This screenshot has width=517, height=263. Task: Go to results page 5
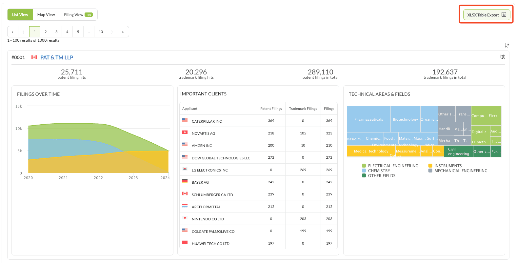[x=78, y=32]
